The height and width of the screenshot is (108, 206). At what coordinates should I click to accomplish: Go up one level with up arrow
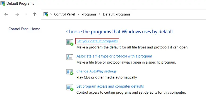[x=34, y=14]
